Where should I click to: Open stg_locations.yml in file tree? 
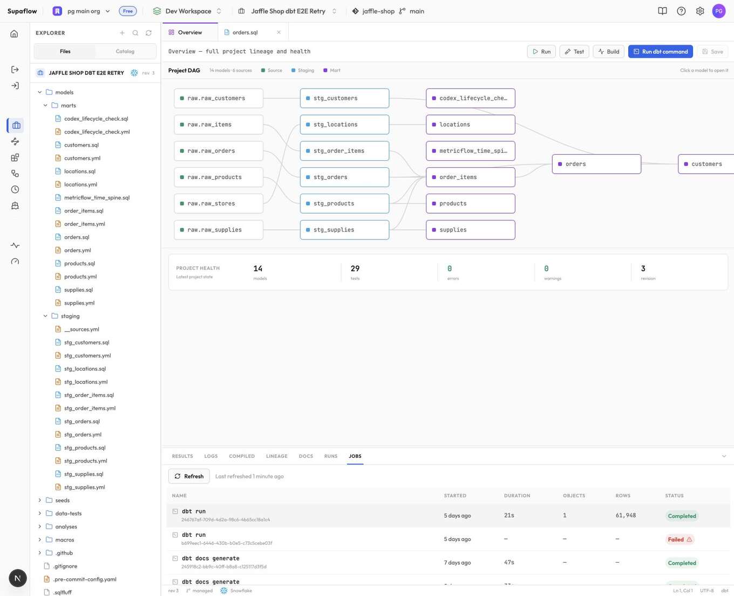click(86, 382)
